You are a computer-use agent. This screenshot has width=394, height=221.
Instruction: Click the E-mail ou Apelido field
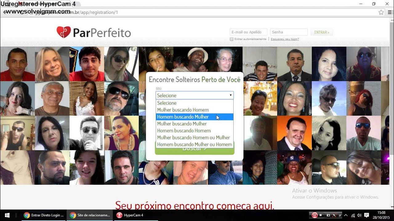(x=248, y=32)
